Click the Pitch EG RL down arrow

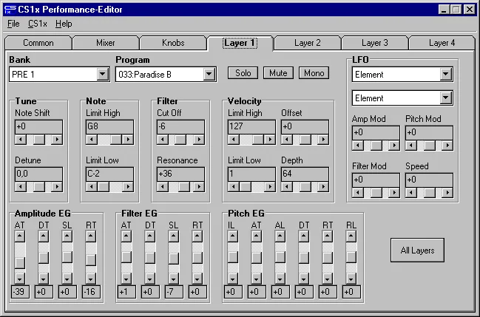click(351, 279)
